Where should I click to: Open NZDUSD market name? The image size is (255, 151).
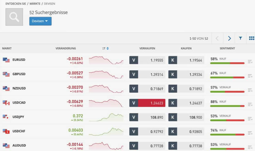[x=19, y=88]
